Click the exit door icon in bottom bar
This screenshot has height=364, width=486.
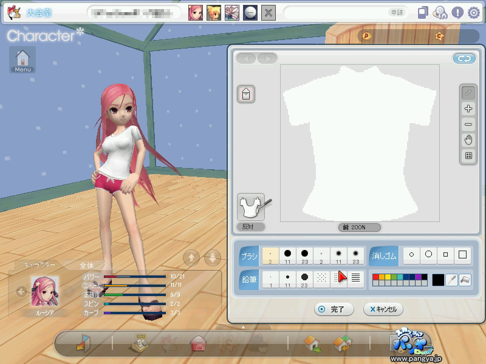pyautogui.click(x=83, y=343)
